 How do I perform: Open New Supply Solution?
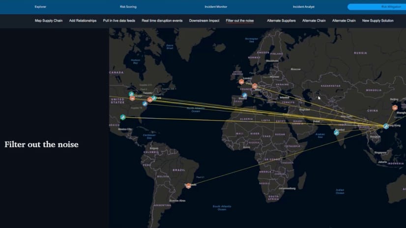[378, 21]
